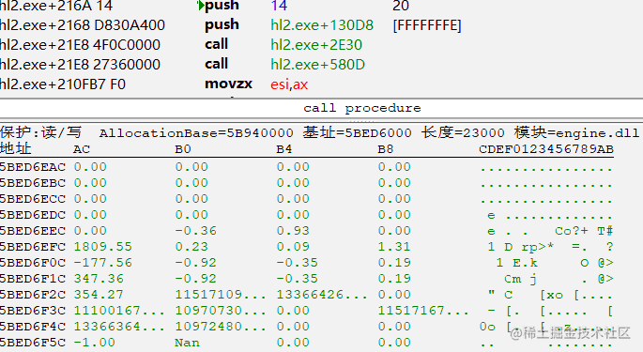Click the float value 0.93
This screenshot has height=352, width=643.
(x=293, y=231)
